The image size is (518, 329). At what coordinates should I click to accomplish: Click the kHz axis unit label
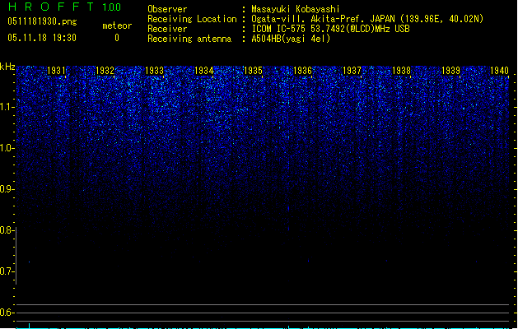[x=7, y=67]
